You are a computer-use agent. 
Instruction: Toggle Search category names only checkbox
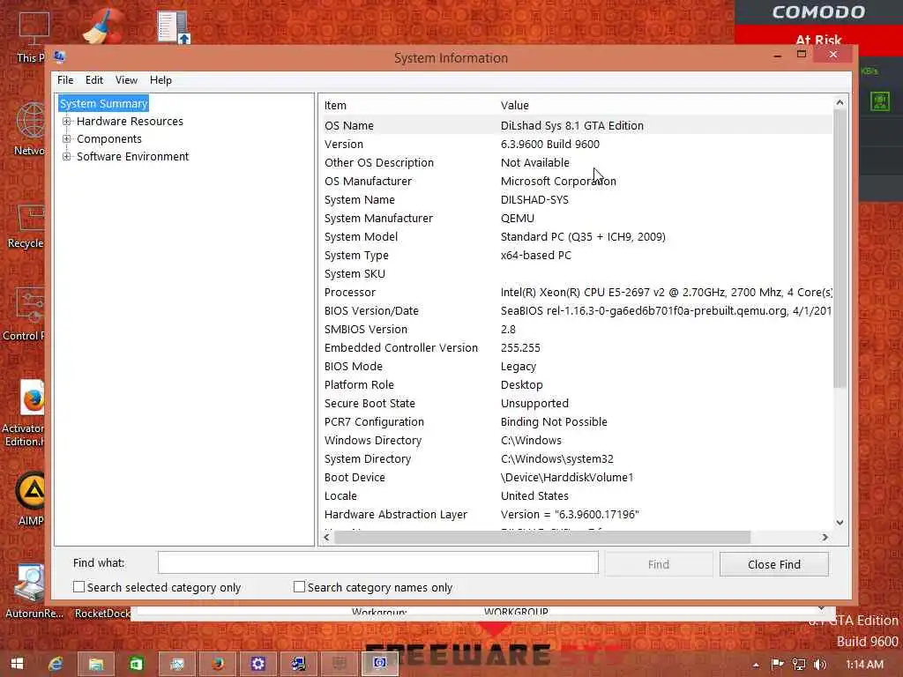[x=299, y=586]
